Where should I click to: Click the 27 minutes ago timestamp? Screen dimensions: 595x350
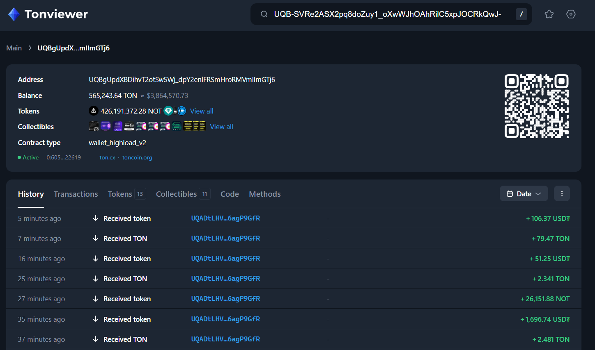point(41,299)
